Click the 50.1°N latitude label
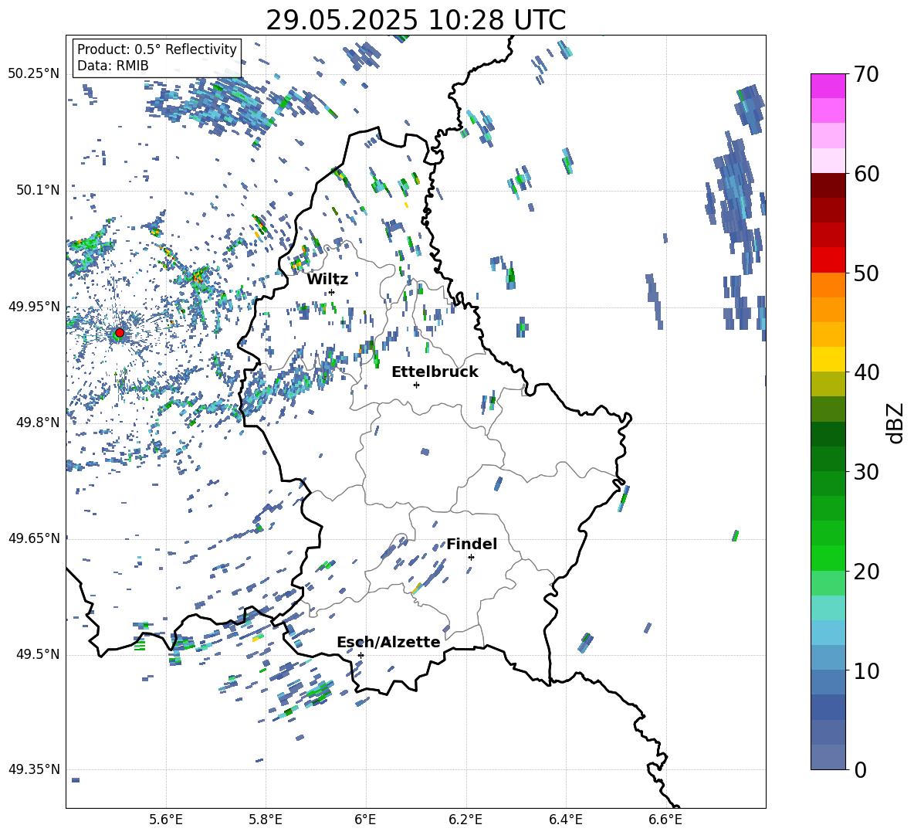The height and width of the screenshot is (835, 914). pyautogui.click(x=37, y=190)
